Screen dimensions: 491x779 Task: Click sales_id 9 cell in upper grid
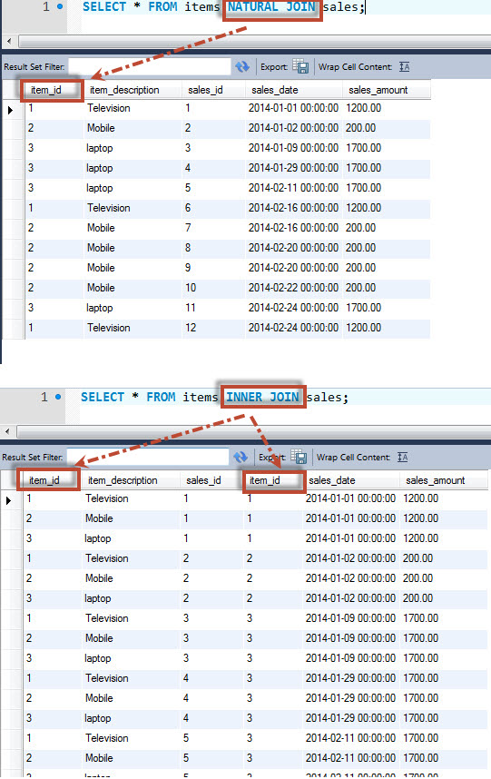[188, 268]
